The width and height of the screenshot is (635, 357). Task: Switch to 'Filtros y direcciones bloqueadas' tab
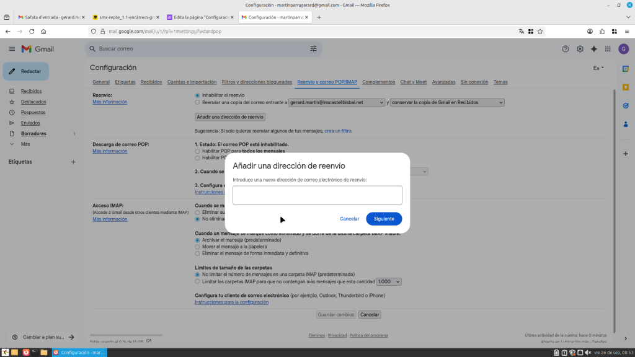pos(256,82)
